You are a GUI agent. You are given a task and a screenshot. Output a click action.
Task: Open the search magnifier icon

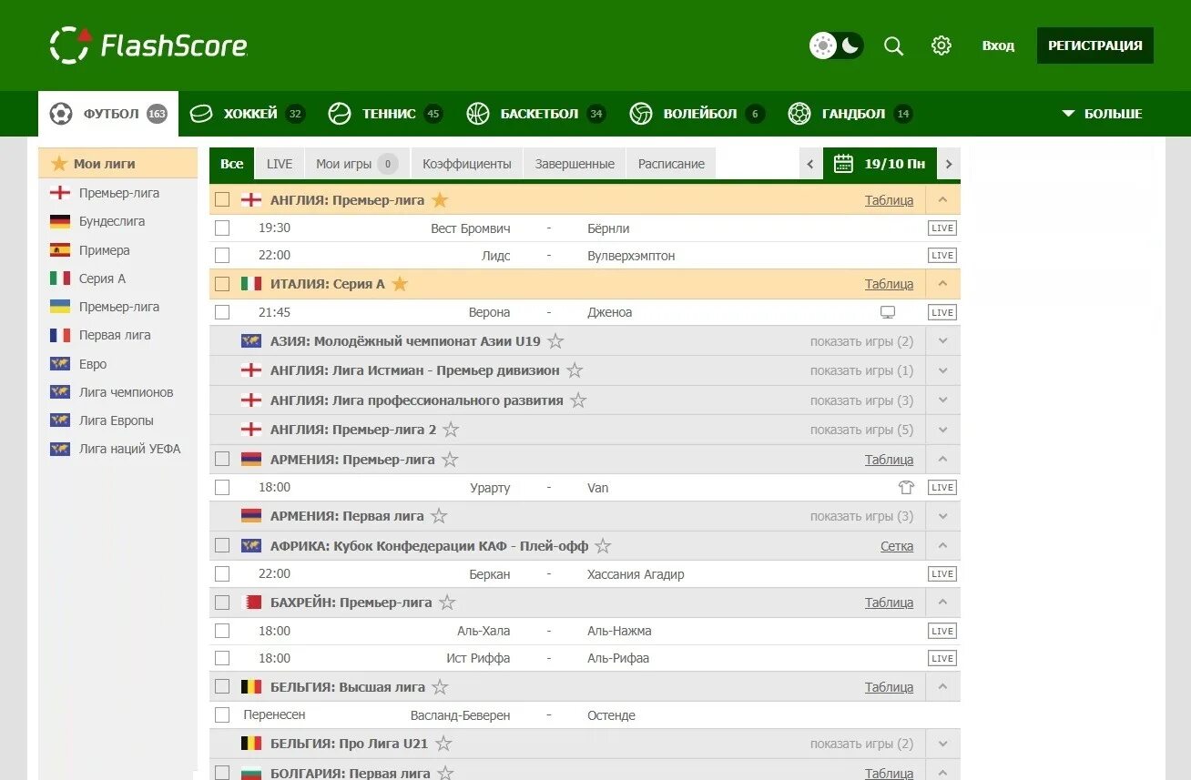[894, 46]
